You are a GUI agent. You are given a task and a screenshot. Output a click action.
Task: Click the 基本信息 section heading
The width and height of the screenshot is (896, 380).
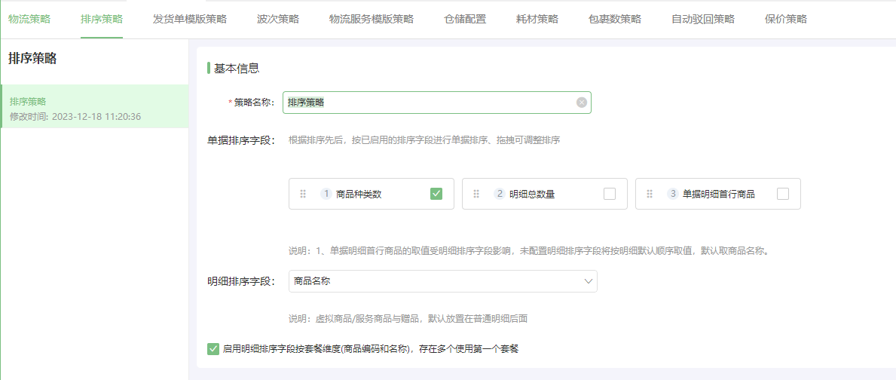tap(237, 69)
